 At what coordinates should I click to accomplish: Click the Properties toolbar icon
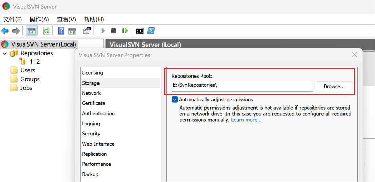tap(87, 31)
